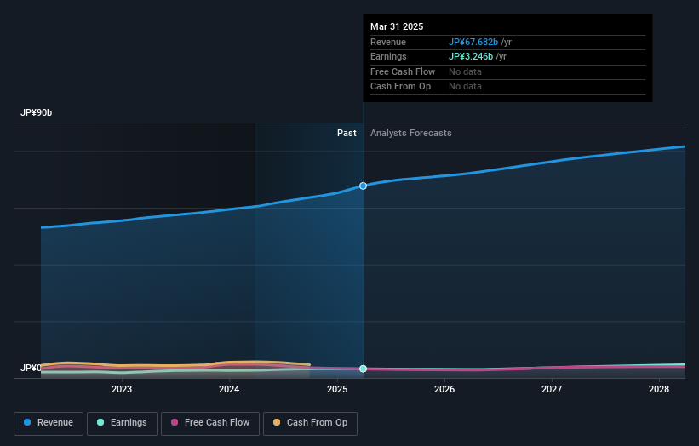Click the 2023 x-axis label
Viewport: 699px width, 446px height.
pyautogui.click(x=122, y=389)
